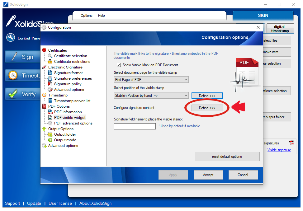Switch to the digital timestamp tab
The image size is (303, 211).
pos(280,29)
